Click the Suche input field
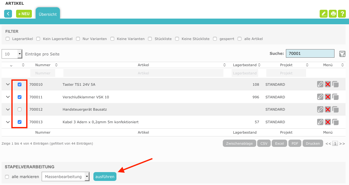349x185 pixels. (x=310, y=54)
